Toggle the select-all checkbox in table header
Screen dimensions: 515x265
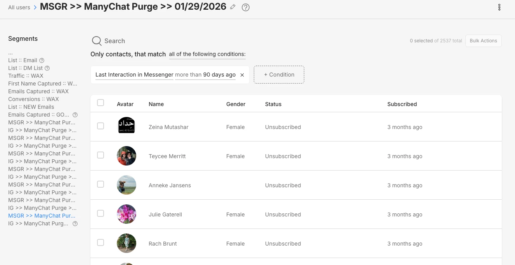point(101,103)
